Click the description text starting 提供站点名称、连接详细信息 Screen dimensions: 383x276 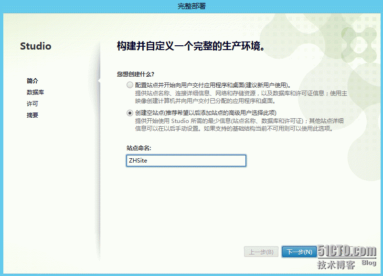[x=241, y=97]
